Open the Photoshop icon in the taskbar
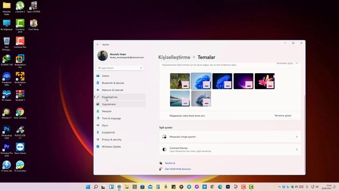The width and height of the screenshot is (339, 191). tap(228, 187)
